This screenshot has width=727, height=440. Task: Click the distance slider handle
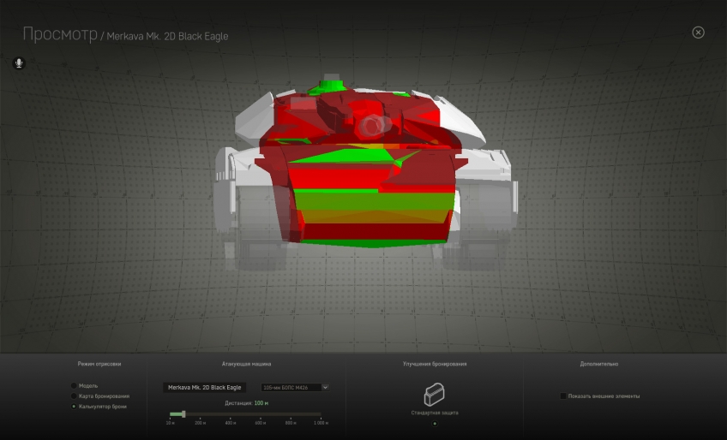(x=183, y=413)
